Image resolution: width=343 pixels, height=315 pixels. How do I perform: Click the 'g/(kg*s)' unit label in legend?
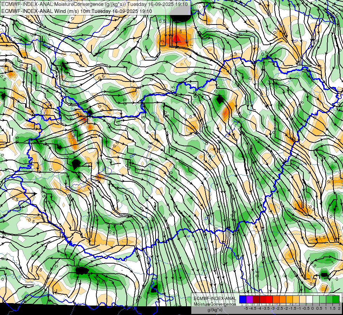coord(215,310)
